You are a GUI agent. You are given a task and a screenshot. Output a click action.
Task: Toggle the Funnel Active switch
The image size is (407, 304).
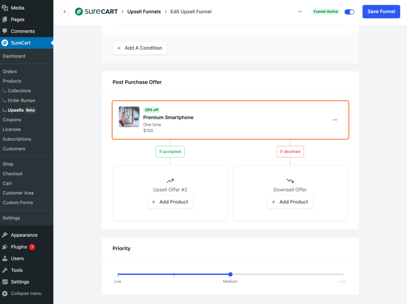(349, 12)
